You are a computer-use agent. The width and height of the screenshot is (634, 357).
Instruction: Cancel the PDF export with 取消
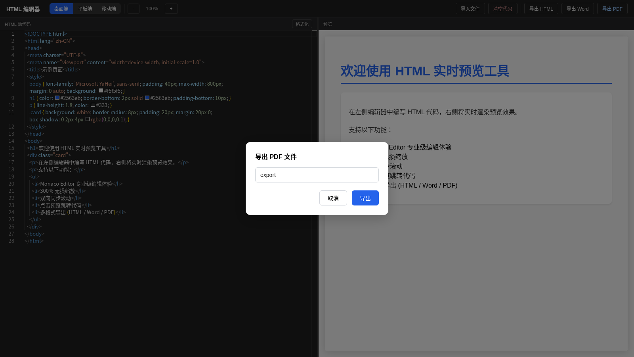333,198
